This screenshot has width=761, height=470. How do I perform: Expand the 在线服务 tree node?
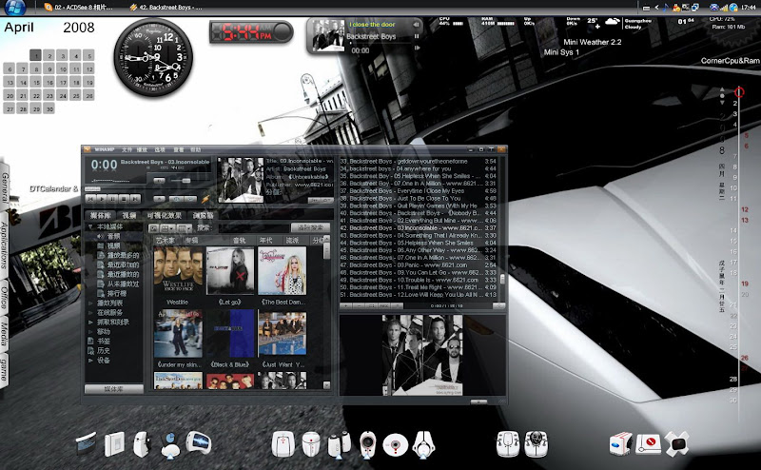90,313
